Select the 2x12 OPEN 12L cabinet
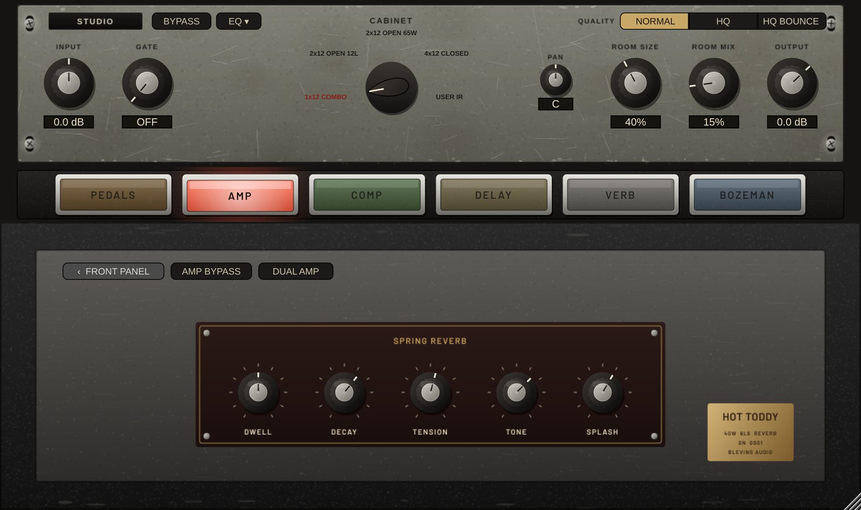 (334, 53)
